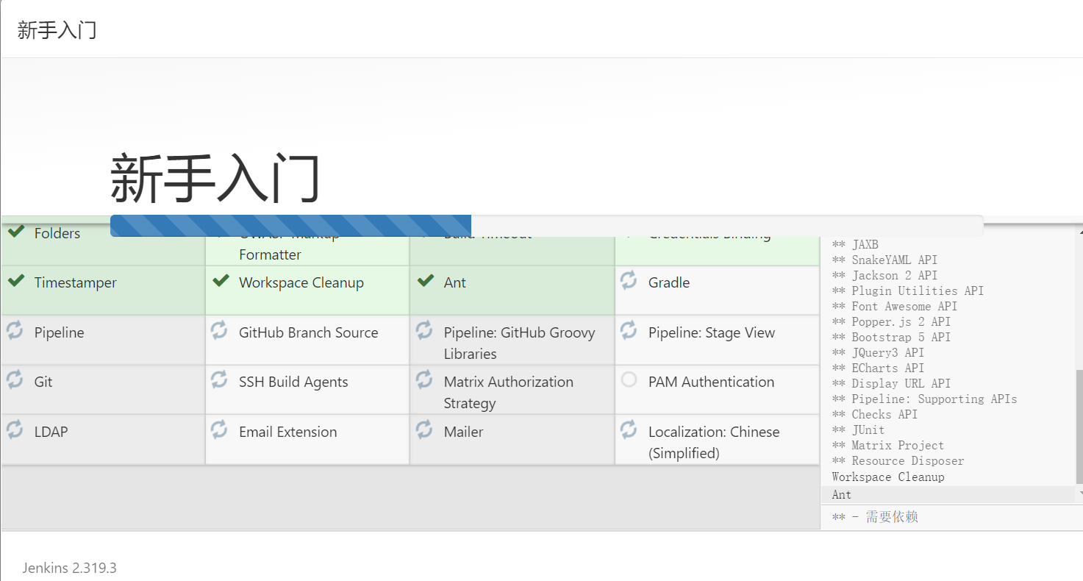Click the refresh icon beside Git
Screen dimensions: 1083x581
tap(15, 379)
